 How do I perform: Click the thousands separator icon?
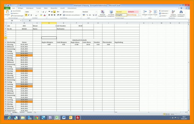(90, 15)
